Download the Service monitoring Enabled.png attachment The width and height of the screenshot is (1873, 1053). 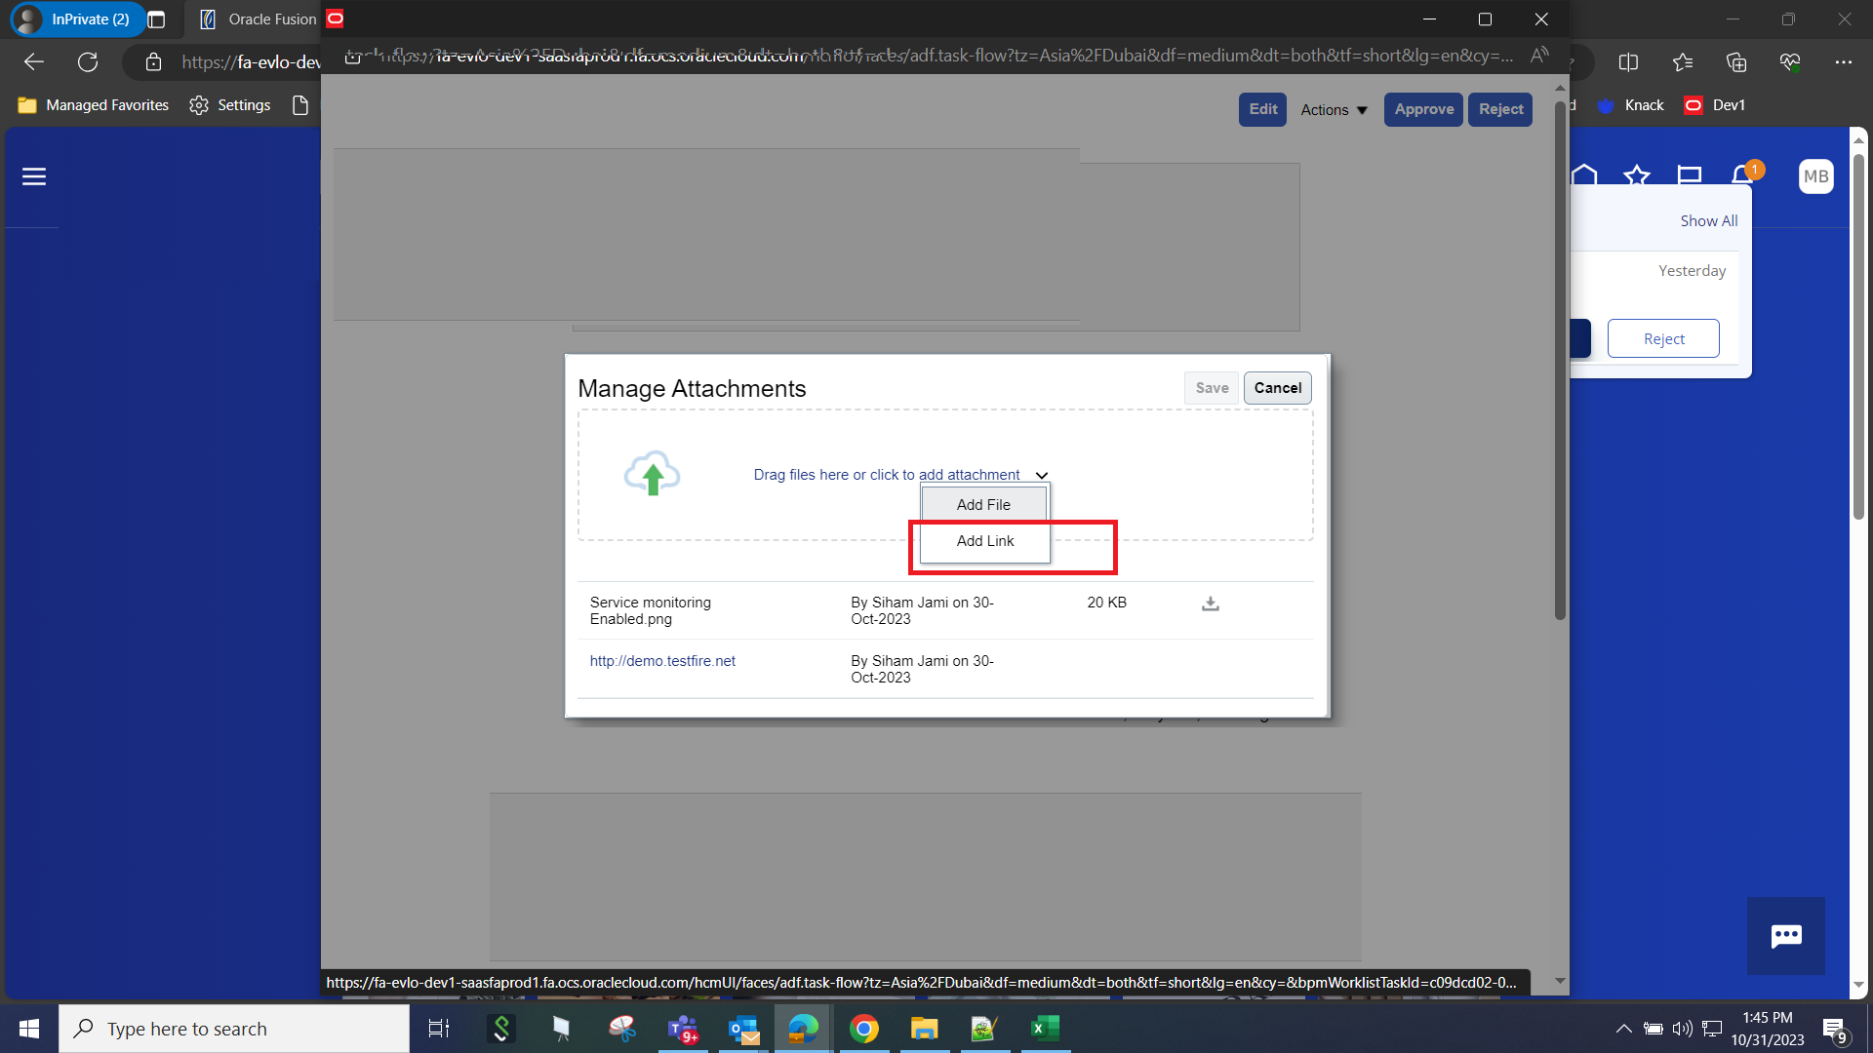coord(1210,603)
